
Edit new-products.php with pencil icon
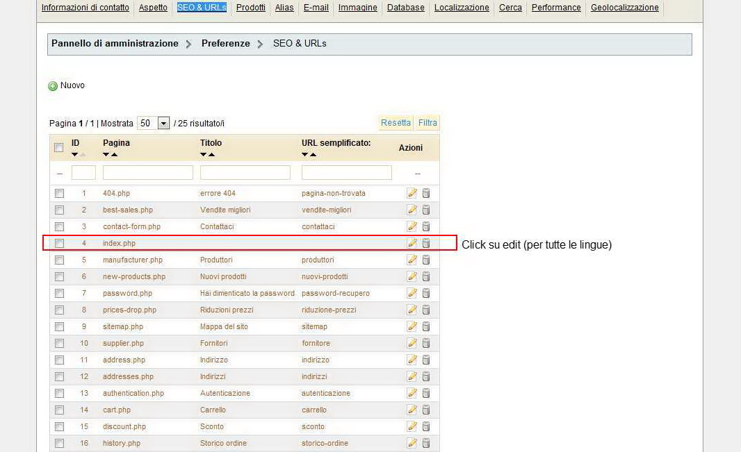(412, 276)
